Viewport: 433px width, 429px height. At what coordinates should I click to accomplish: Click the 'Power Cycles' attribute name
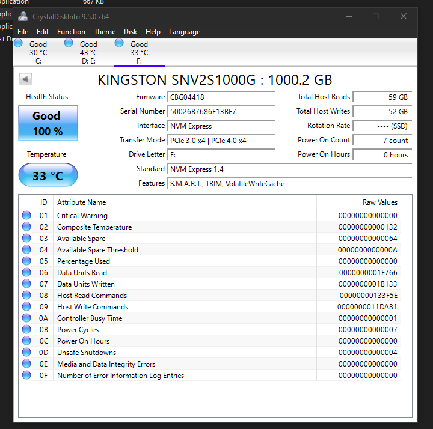tap(78, 330)
